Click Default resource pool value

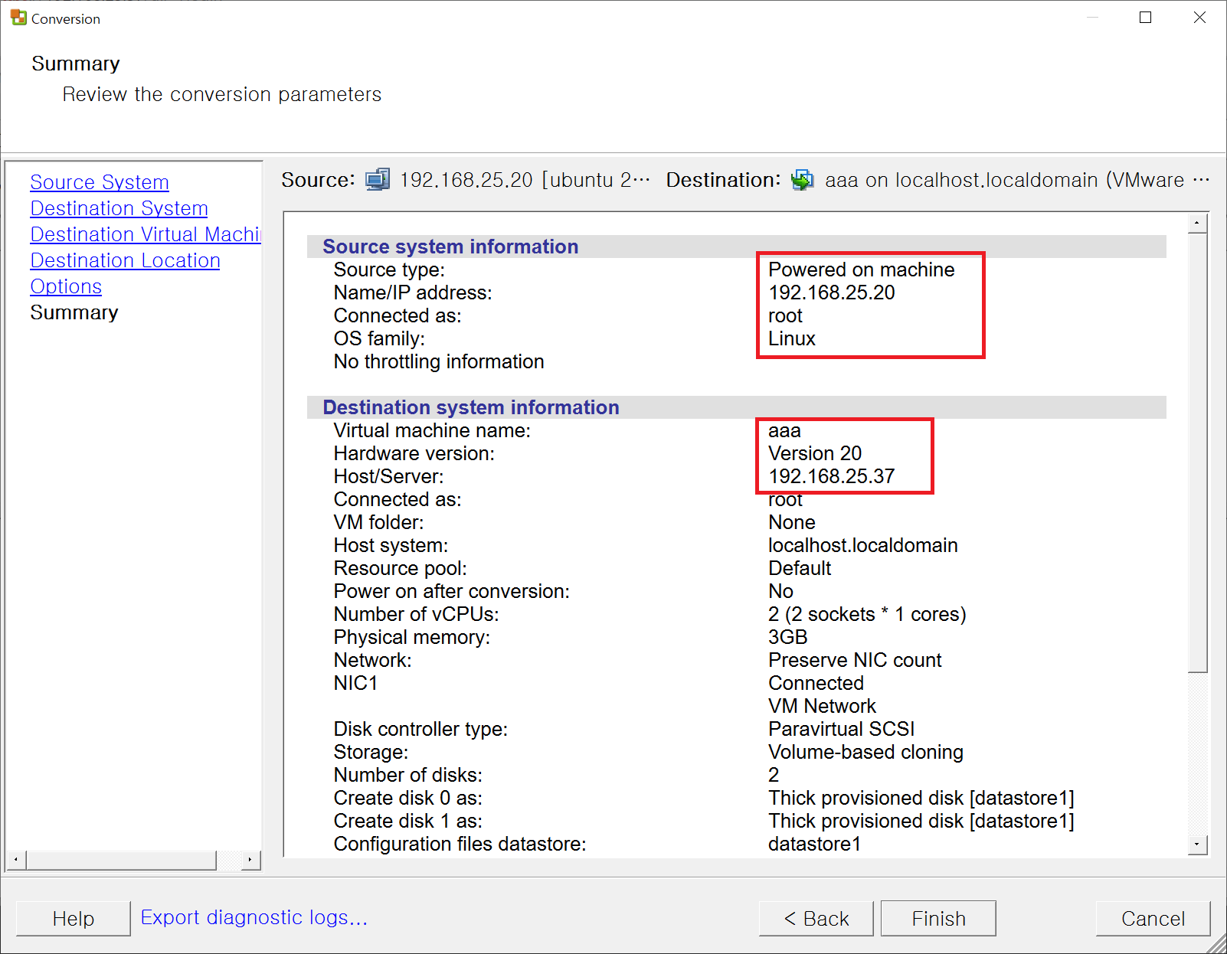pyautogui.click(x=800, y=568)
